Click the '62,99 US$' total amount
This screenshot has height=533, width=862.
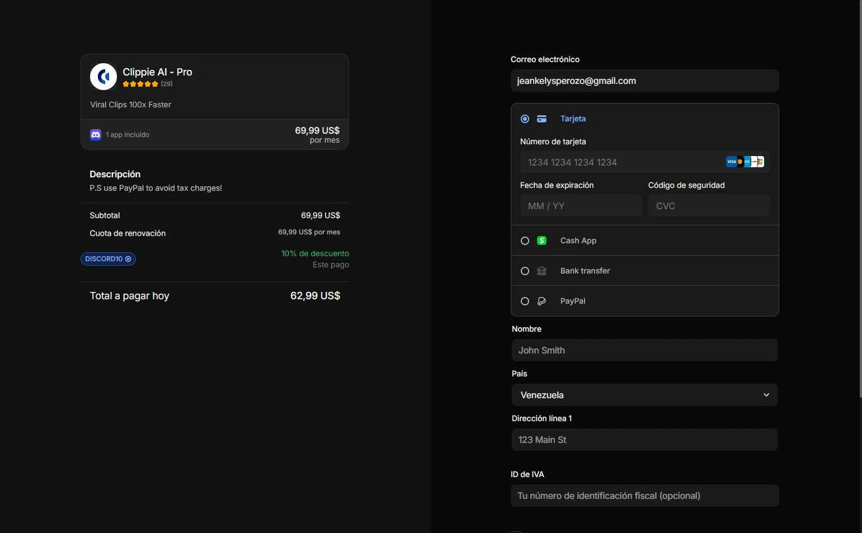[315, 296]
